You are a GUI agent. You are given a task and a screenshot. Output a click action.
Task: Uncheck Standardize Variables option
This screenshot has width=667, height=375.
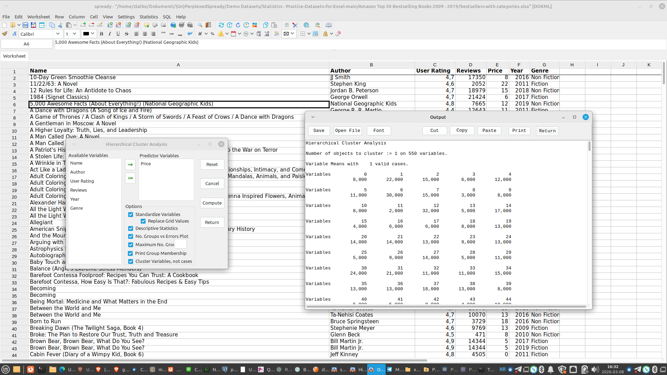131,215
